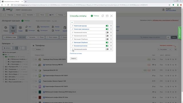Click the Закрыть button in the dialog

point(73,58)
